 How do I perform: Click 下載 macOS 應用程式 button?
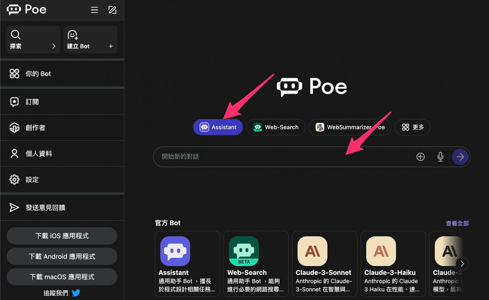[62, 277]
